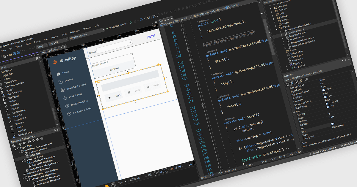Select PropertyGrid in the Toolbox list

[20, 119]
